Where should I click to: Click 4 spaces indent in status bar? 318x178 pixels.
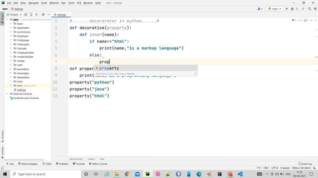tap(285, 168)
